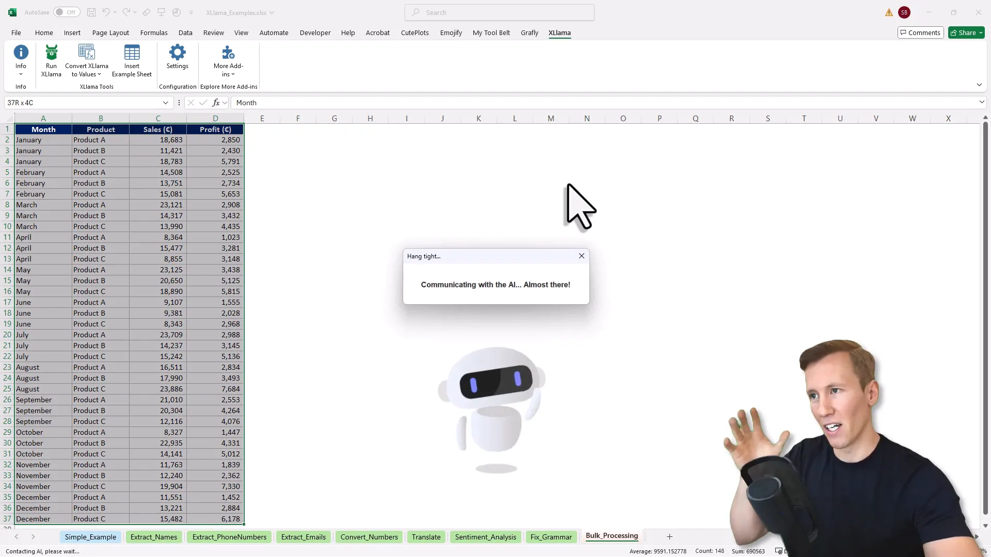Click the Comments button
The image size is (991, 557).
920,32
